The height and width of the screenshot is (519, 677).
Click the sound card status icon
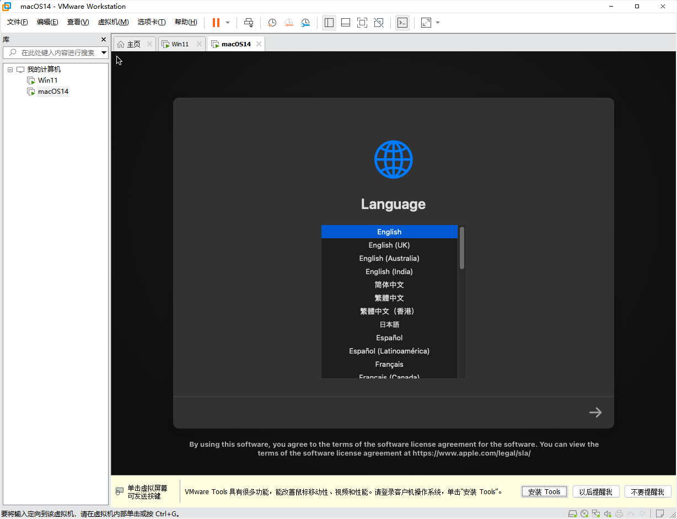pos(608,513)
